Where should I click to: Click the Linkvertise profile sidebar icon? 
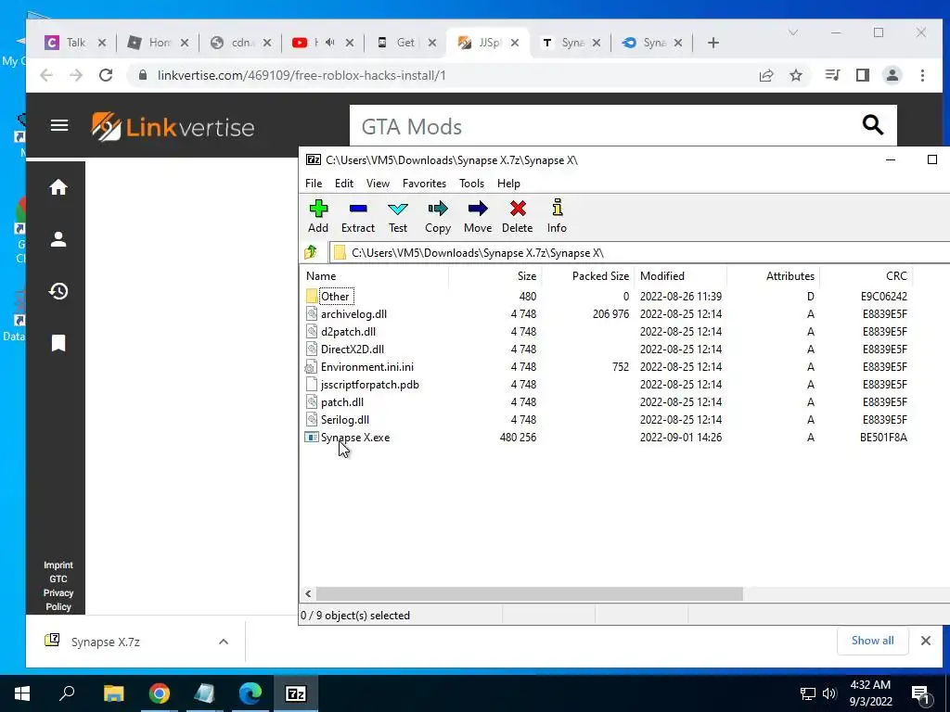click(58, 239)
